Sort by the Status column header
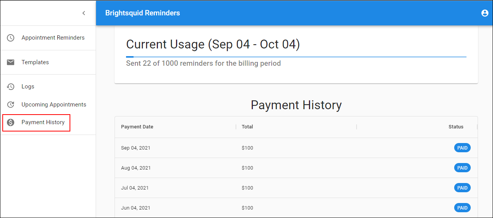The width and height of the screenshot is (493, 218). 456,127
